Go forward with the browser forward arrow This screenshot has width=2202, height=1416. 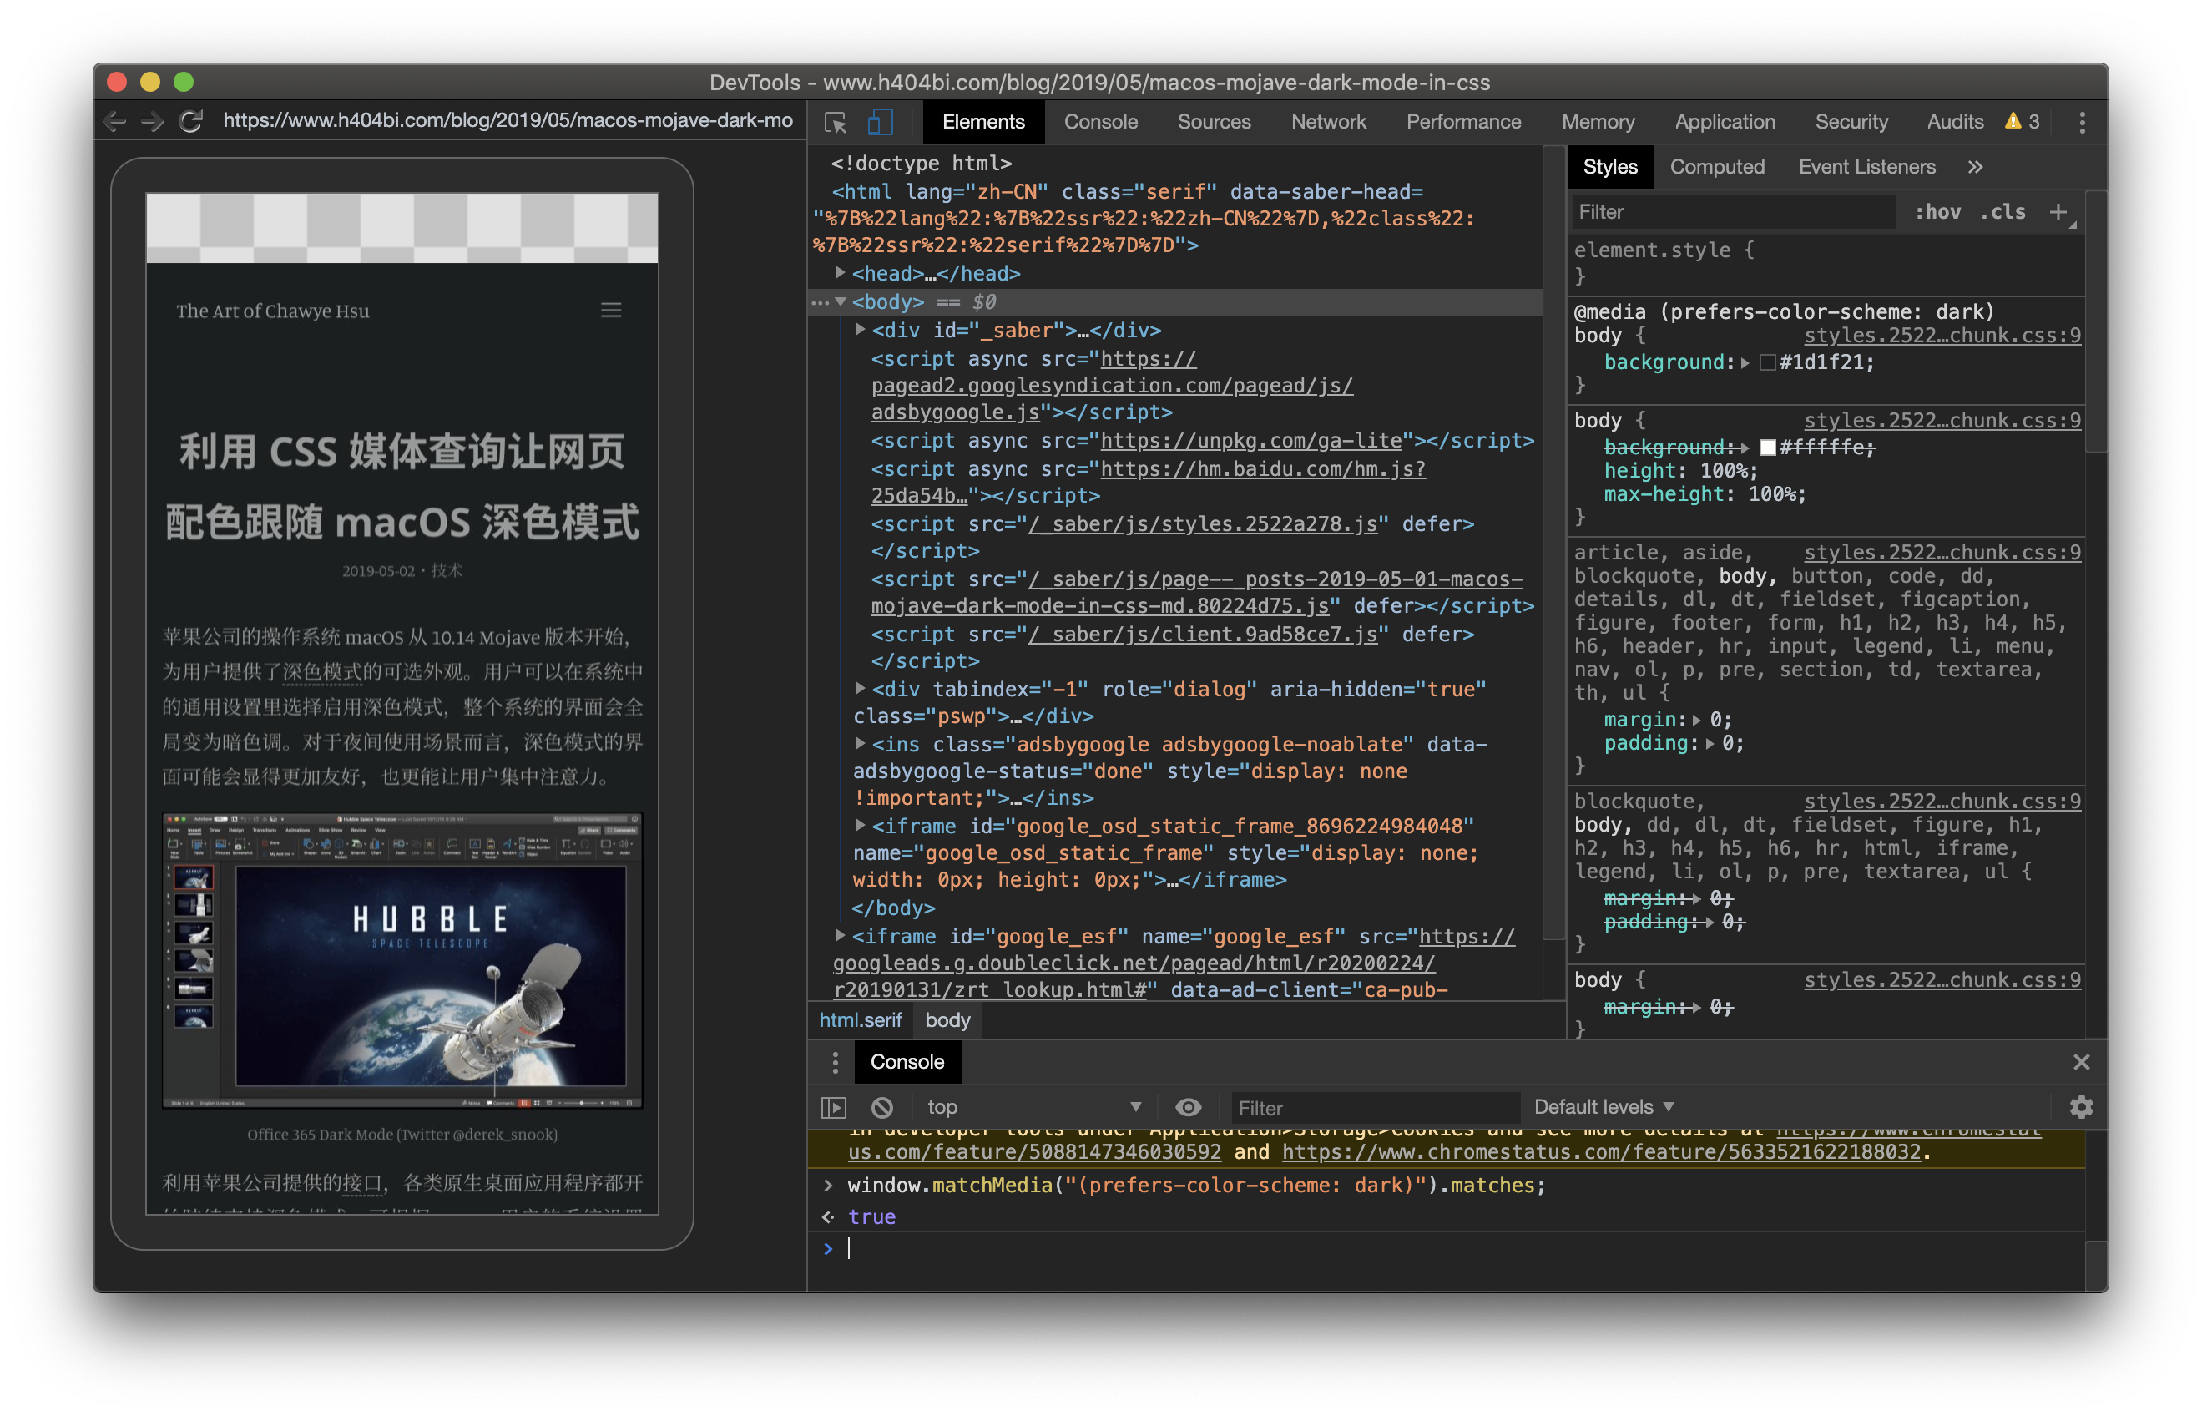tap(153, 120)
